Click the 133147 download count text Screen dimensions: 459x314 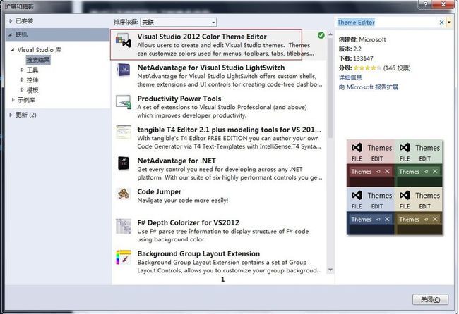[x=363, y=58]
